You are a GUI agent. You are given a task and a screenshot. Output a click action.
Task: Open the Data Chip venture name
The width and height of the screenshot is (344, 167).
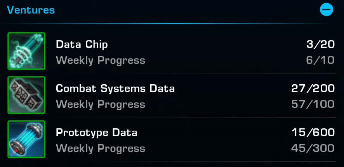tap(82, 44)
